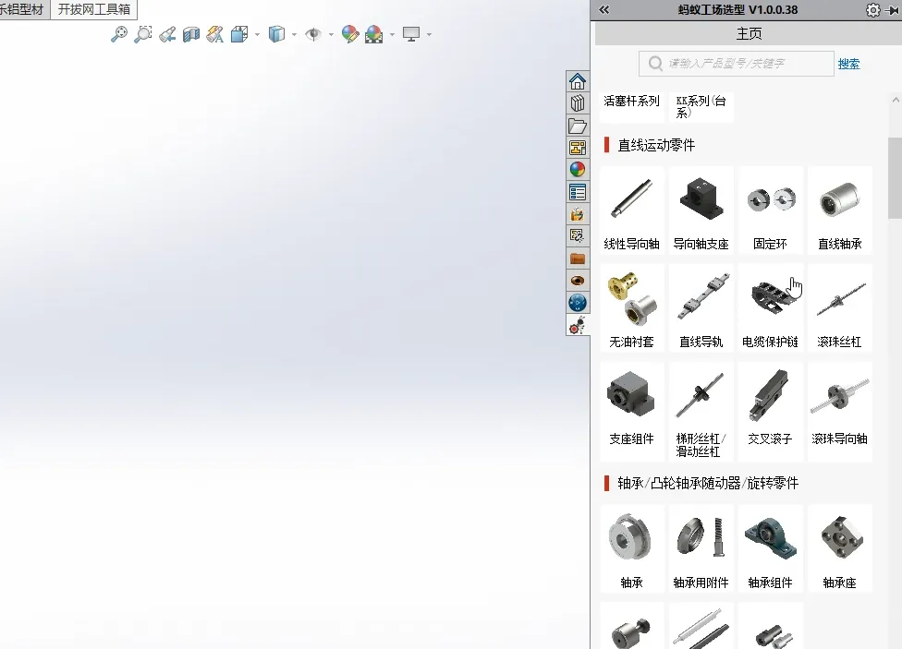Open 直线导轨 part category

pos(701,307)
